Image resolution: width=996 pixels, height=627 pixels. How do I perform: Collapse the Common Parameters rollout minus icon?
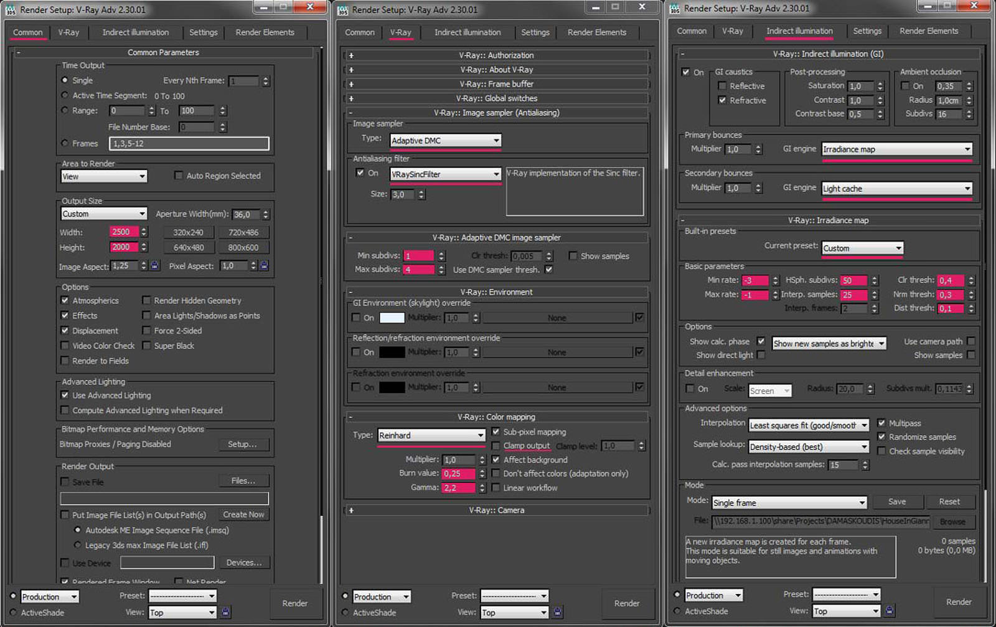point(18,53)
